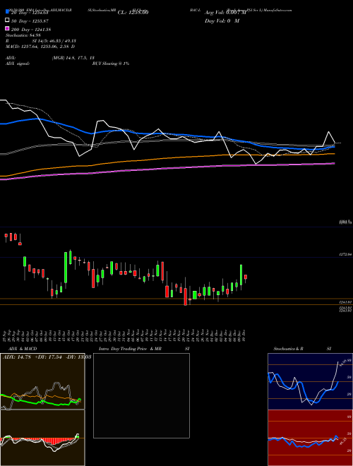Select the '200 Day - 1241.58' legend text
Image resolution: width=353 pixels, height=466 pixels.
31,30
